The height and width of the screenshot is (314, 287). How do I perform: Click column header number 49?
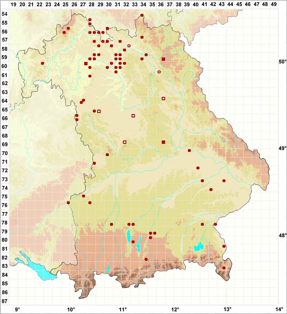(274, 4)
